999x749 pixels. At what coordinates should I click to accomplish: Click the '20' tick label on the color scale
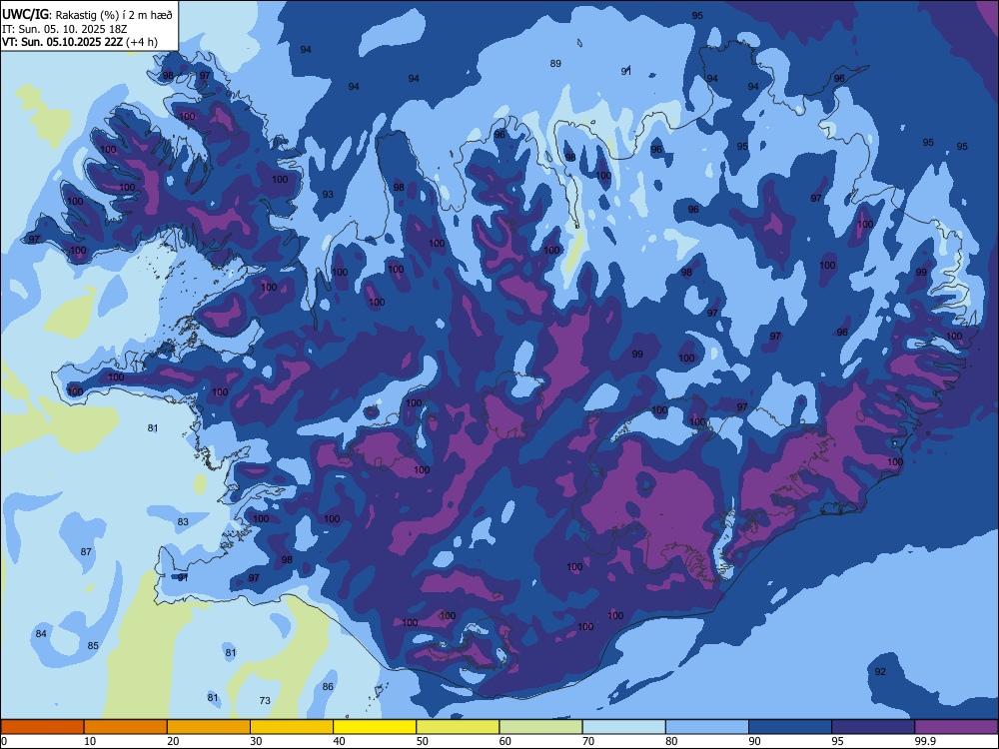[173, 741]
